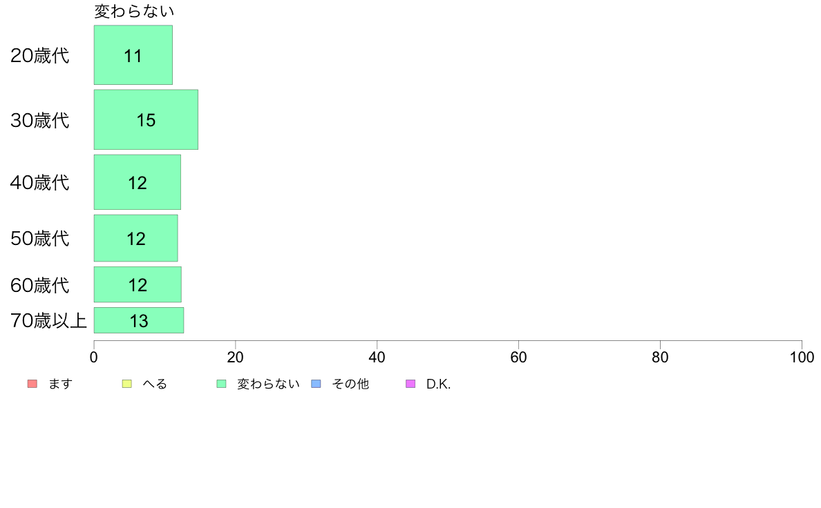This screenshot has width=821, height=508.
Task: Click the yellow へる legend swatch
Action: 126,384
